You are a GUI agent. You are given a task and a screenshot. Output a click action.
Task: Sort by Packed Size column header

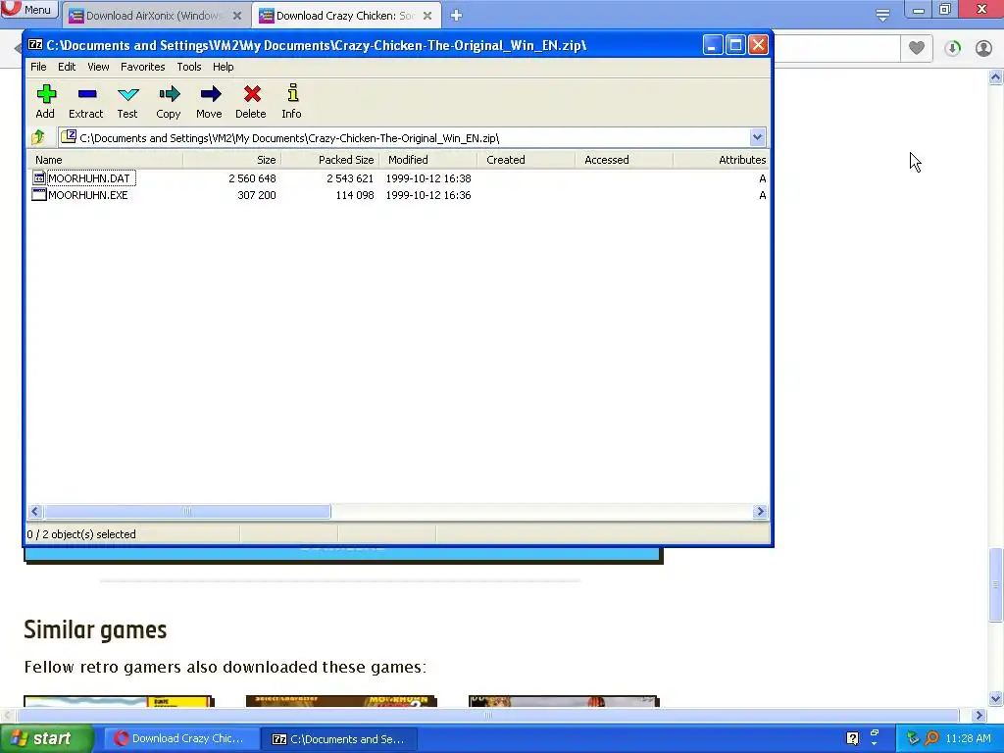pos(329,160)
